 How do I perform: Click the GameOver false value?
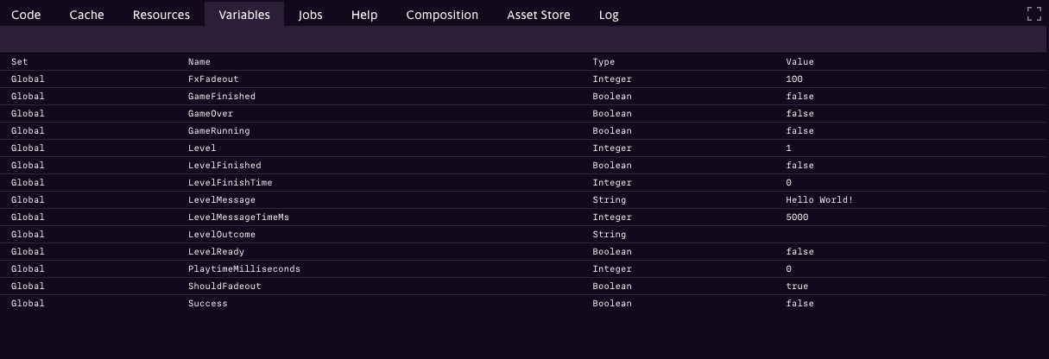[799, 114]
